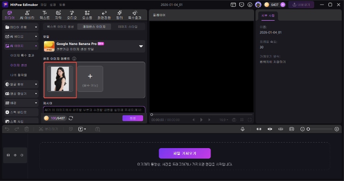
Task: Open the download icon in title bar
Action: coord(250,5)
